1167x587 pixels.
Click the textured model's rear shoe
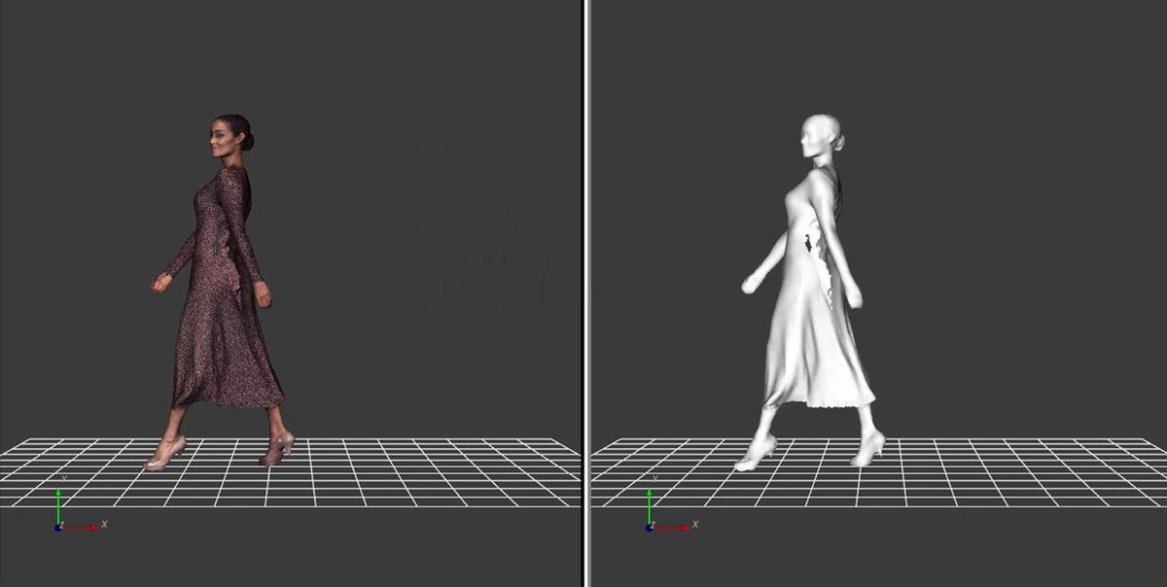point(278,448)
